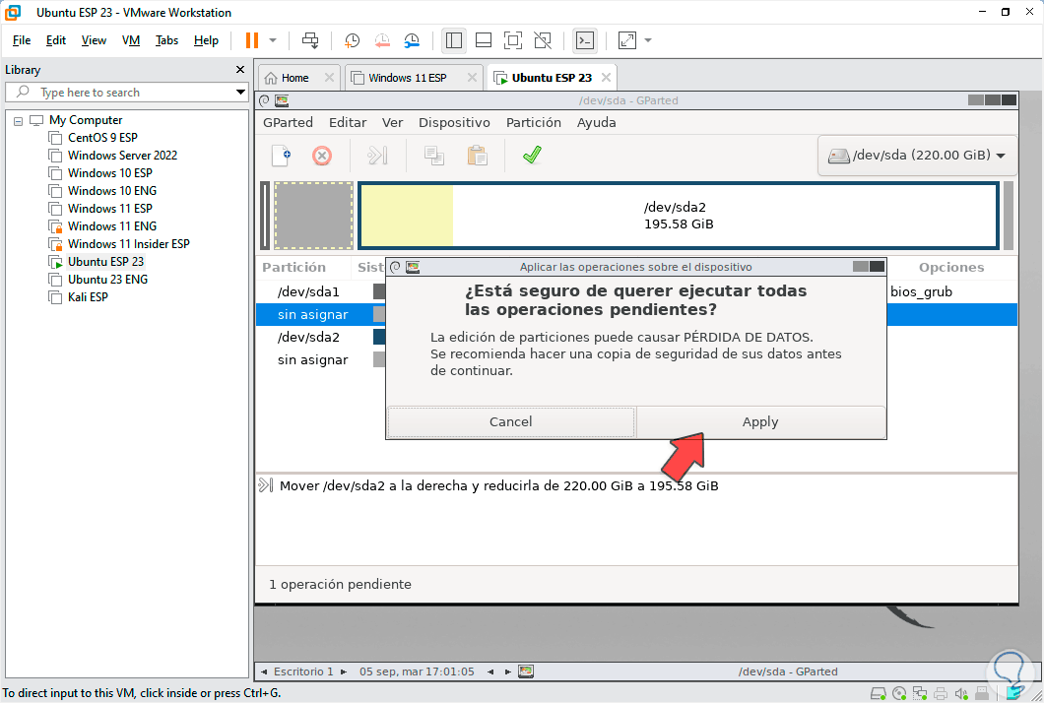
Task: Open the View menu in VMware
Action: (x=94, y=40)
